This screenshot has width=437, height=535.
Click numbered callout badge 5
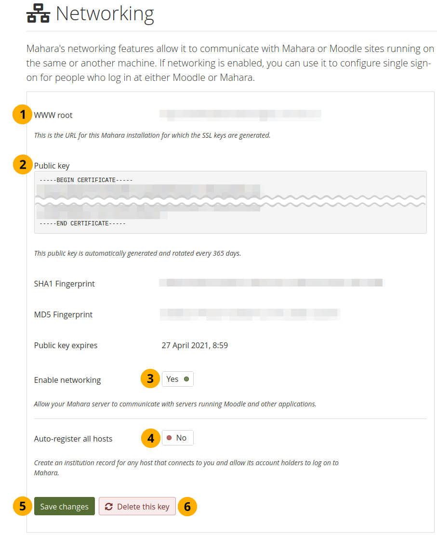22,507
